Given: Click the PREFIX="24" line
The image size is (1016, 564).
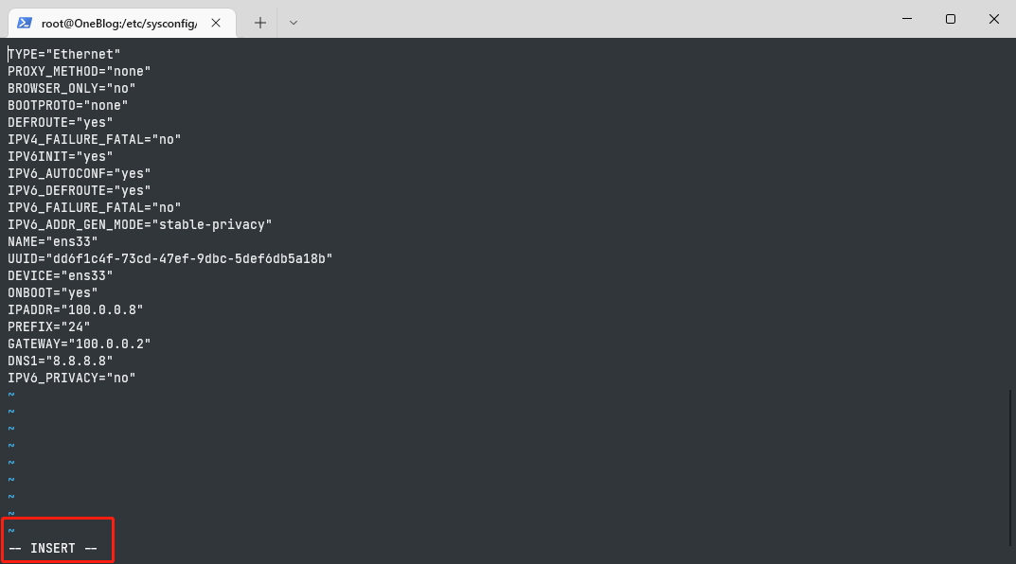Looking at the screenshot, I should (49, 326).
